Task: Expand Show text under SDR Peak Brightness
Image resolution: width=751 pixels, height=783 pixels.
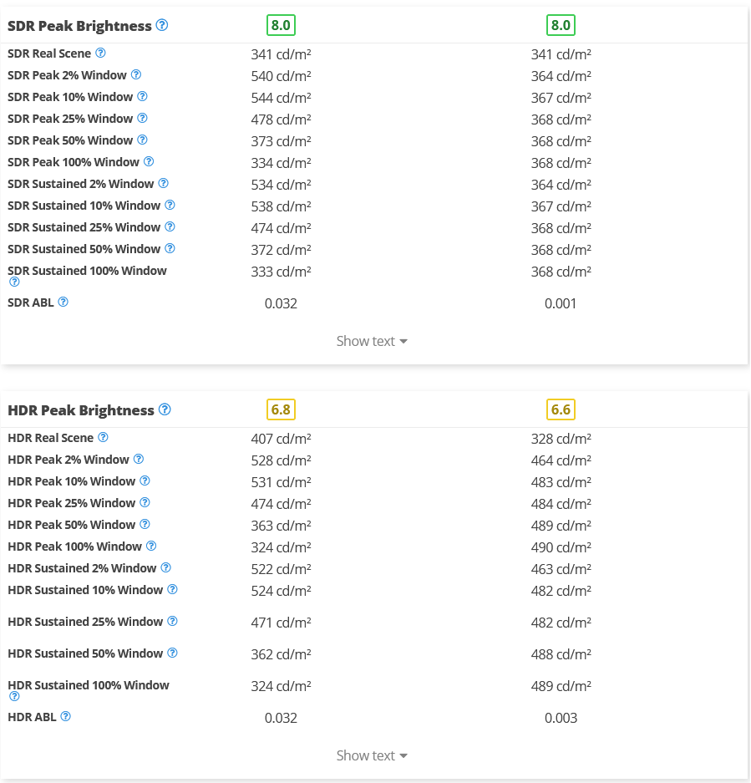Action: (x=372, y=341)
